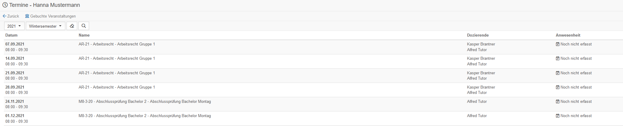Screen dimensions: 623x126
Task: Click attendance icon for 21.09.2021 appointment
Action: 558,73
